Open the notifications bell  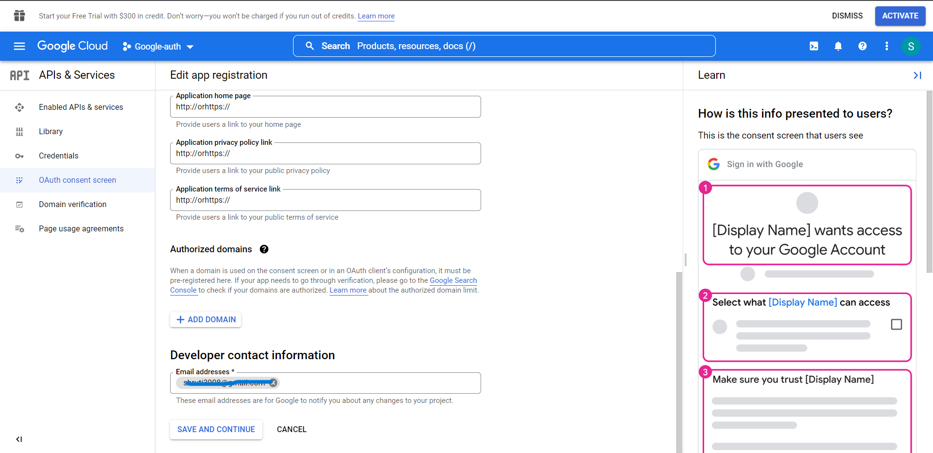pyautogui.click(x=838, y=46)
